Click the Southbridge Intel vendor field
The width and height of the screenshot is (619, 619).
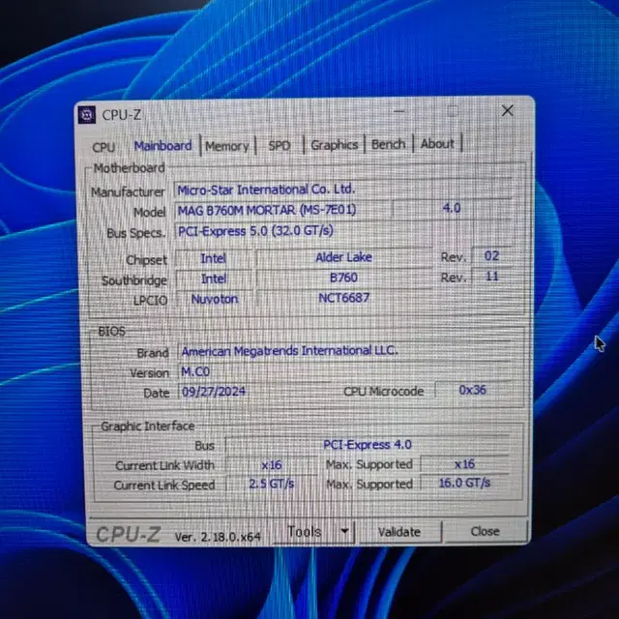(x=214, y=279)
